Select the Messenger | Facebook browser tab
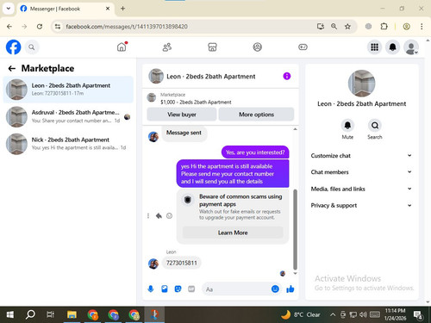The height and width of the screenshot is (323, 431). [x=66, y=9]
